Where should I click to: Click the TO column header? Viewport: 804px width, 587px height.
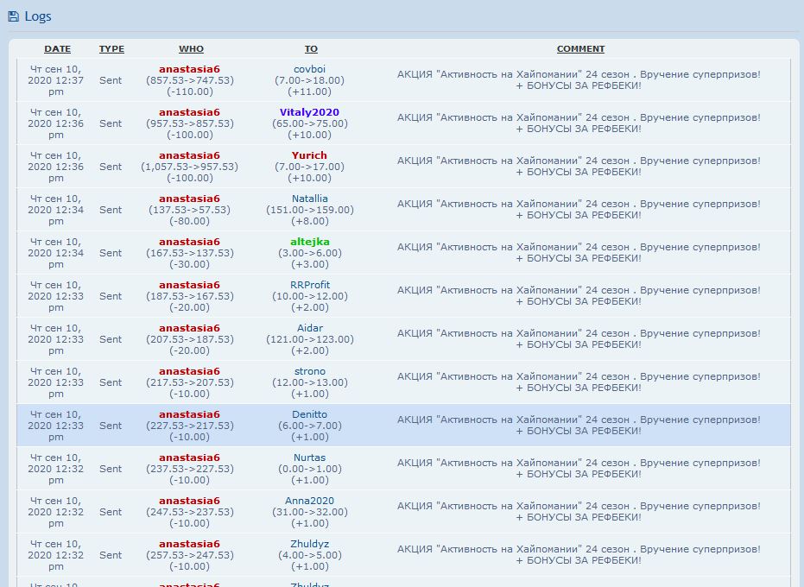pyautogui.click(x=311, y=49)
